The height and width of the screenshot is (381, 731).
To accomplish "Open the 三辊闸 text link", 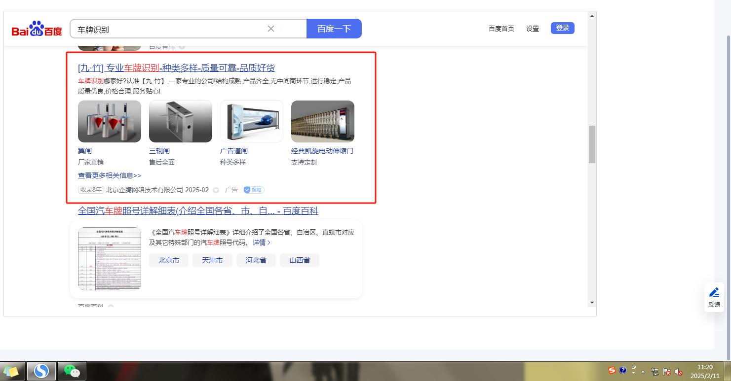I will pos(159,151).
